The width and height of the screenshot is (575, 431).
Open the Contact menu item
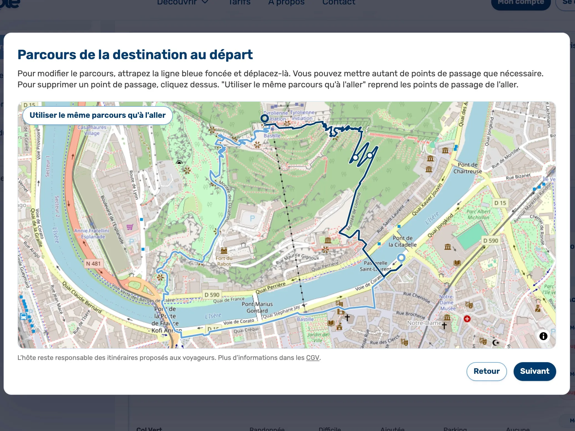coord(339,2)
